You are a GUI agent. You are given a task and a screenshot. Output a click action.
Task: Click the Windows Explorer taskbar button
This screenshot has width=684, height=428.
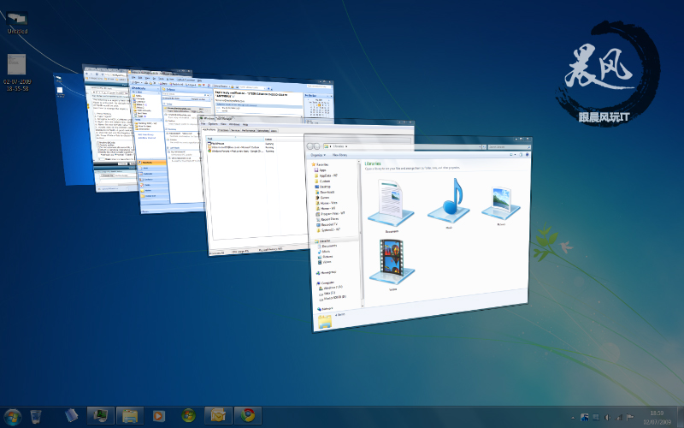[x=130, y=415]
